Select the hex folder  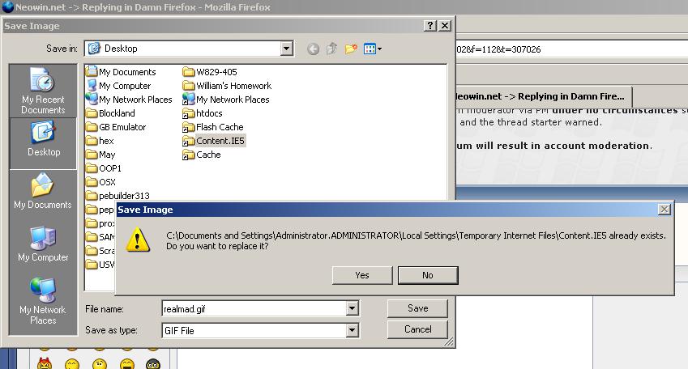pyautogui.click(x=100, y=141)
